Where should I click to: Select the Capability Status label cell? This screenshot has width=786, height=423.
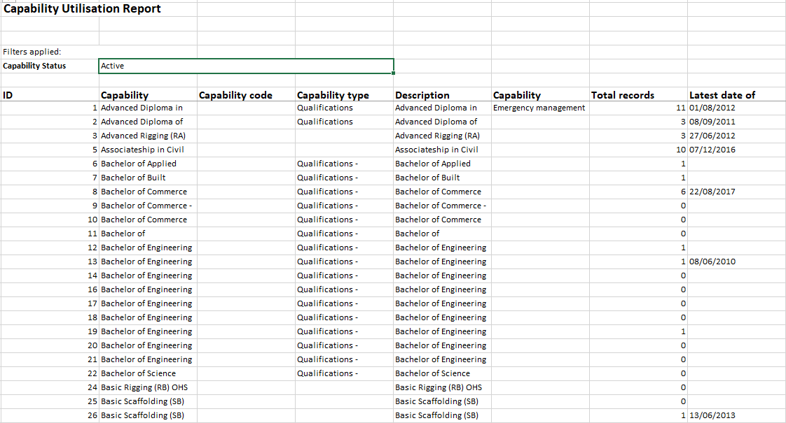tap(35, 66)
